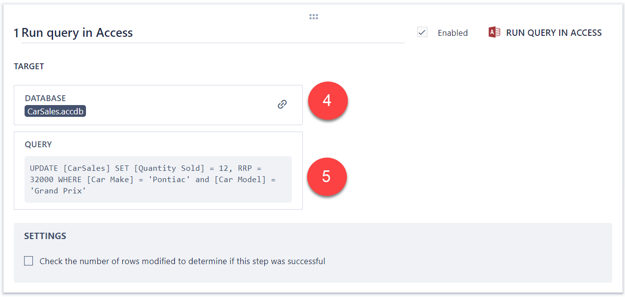This screenshot has height=297, width=625.
Task: Select the CarSales.accdb database tag
Action: point(55,111)
